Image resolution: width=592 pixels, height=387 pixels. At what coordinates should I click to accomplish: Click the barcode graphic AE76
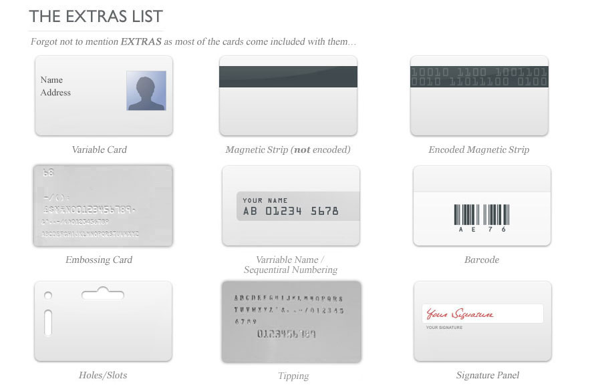tap(482, 218)
